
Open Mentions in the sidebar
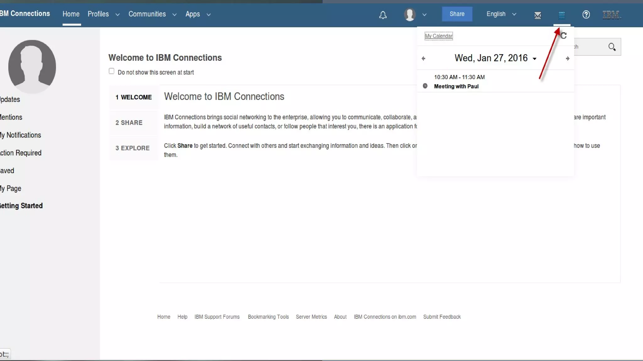(11, 117)
